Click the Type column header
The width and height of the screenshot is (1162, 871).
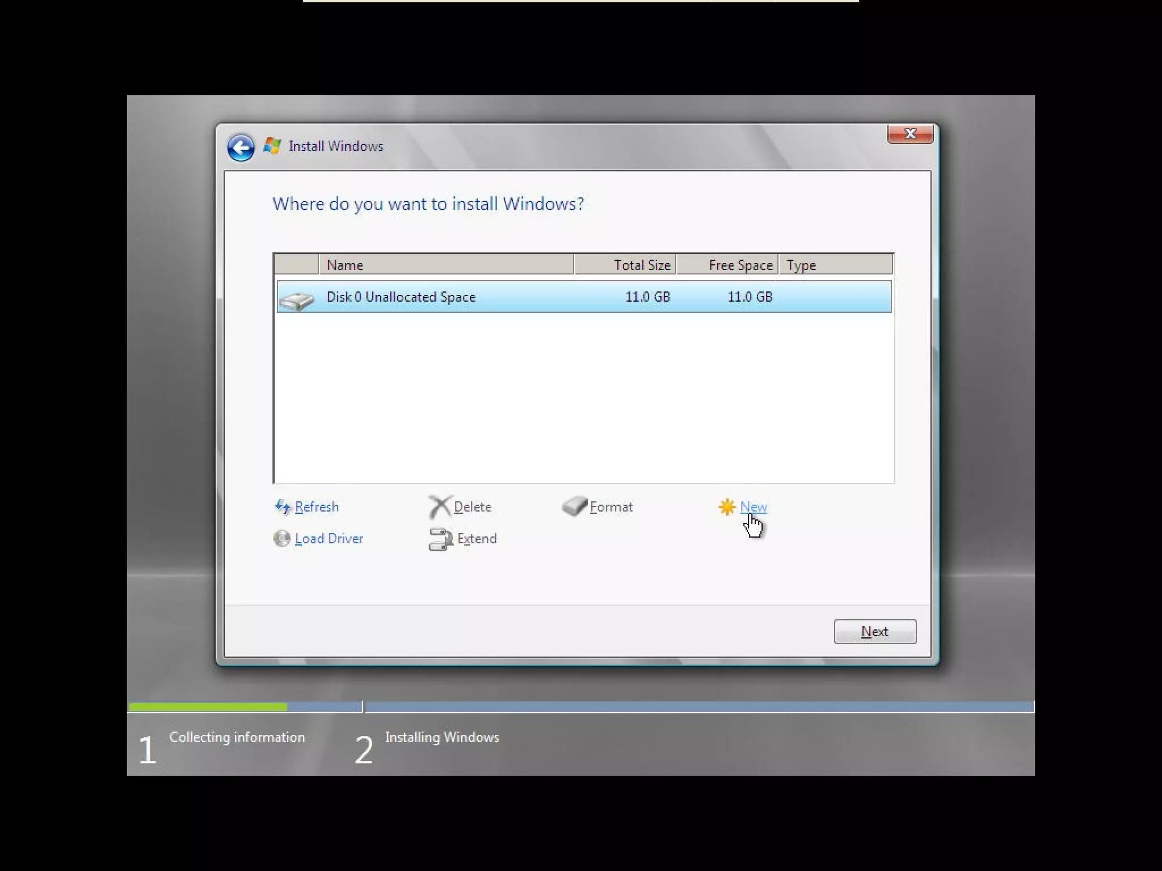tap(835, 265)
